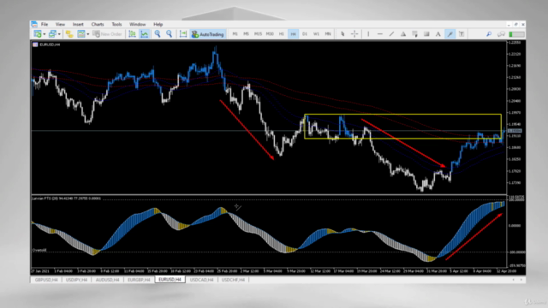This screenshot has height=308, width=548.
Task: Click the New Order button
Action: (107, 34)
